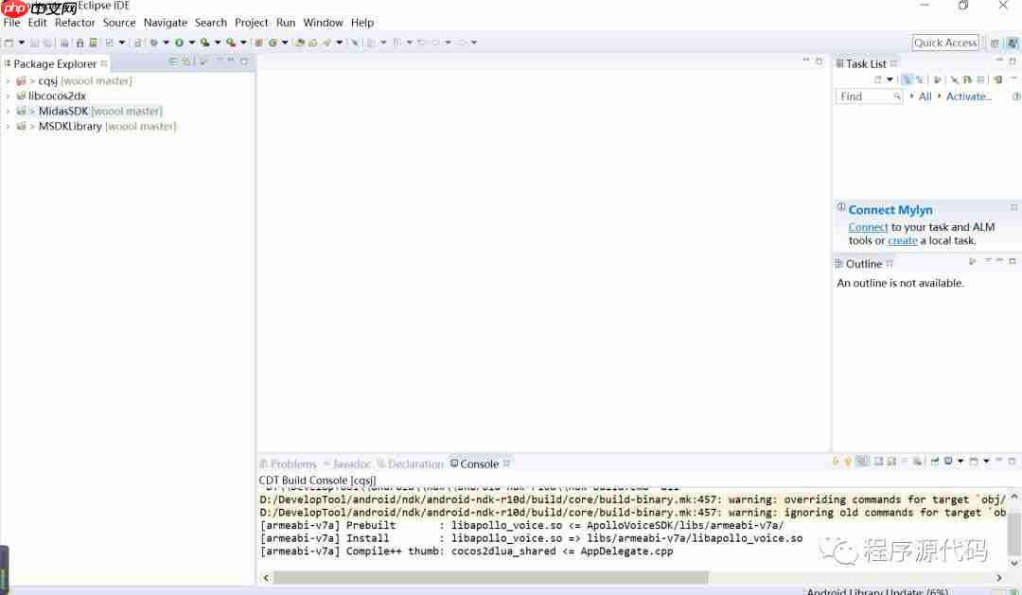Click the External Tools run icon
This screenshot has height=595, width=1022.
[x=231, y=43]
